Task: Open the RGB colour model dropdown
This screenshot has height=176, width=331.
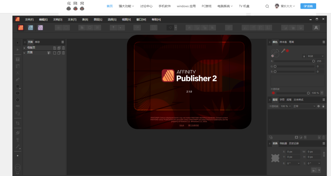Action: [315, 56]
